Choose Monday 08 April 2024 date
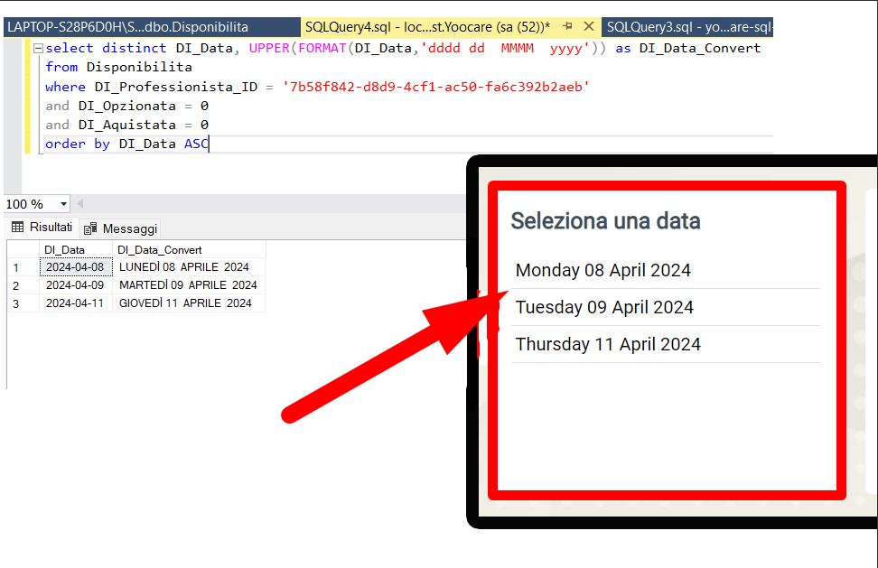878x568 pixels. click(x=602, y=270)
